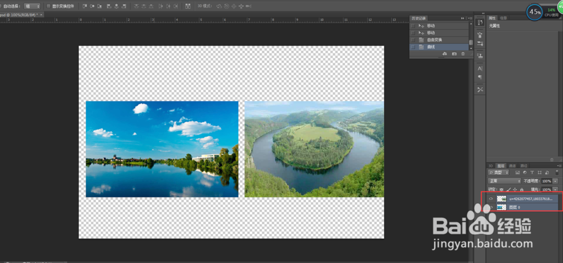Image resolution: width=563 pixels, height=263 pixels.
Task: Delete current state in 历史记录 panel
Action: pyautogui.click(x=463, y=54)
